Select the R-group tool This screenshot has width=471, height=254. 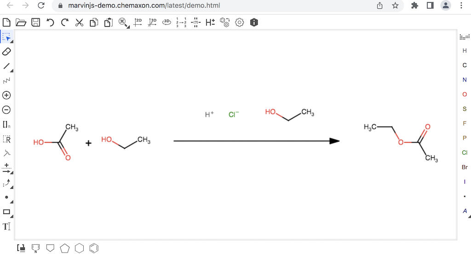click(6, 139)
